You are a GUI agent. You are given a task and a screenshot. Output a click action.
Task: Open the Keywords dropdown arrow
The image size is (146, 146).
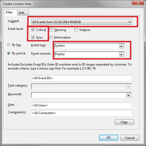(x=129, y=95)
